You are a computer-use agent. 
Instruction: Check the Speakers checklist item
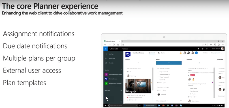click(x=158, y=80)
